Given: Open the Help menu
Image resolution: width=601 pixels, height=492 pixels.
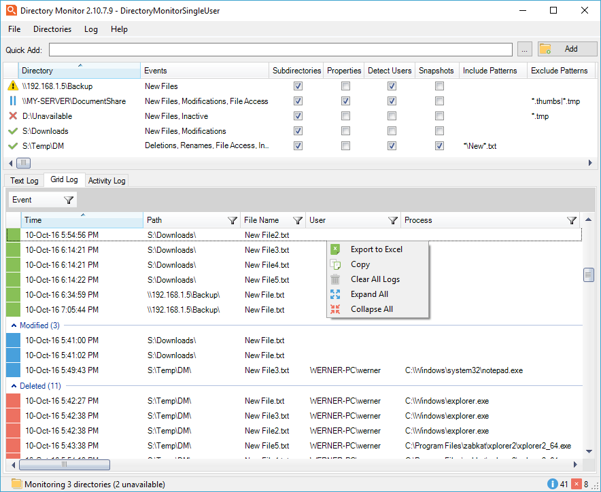Looking at the screenshot, I should pyautogui.click(x=119, y=29).
